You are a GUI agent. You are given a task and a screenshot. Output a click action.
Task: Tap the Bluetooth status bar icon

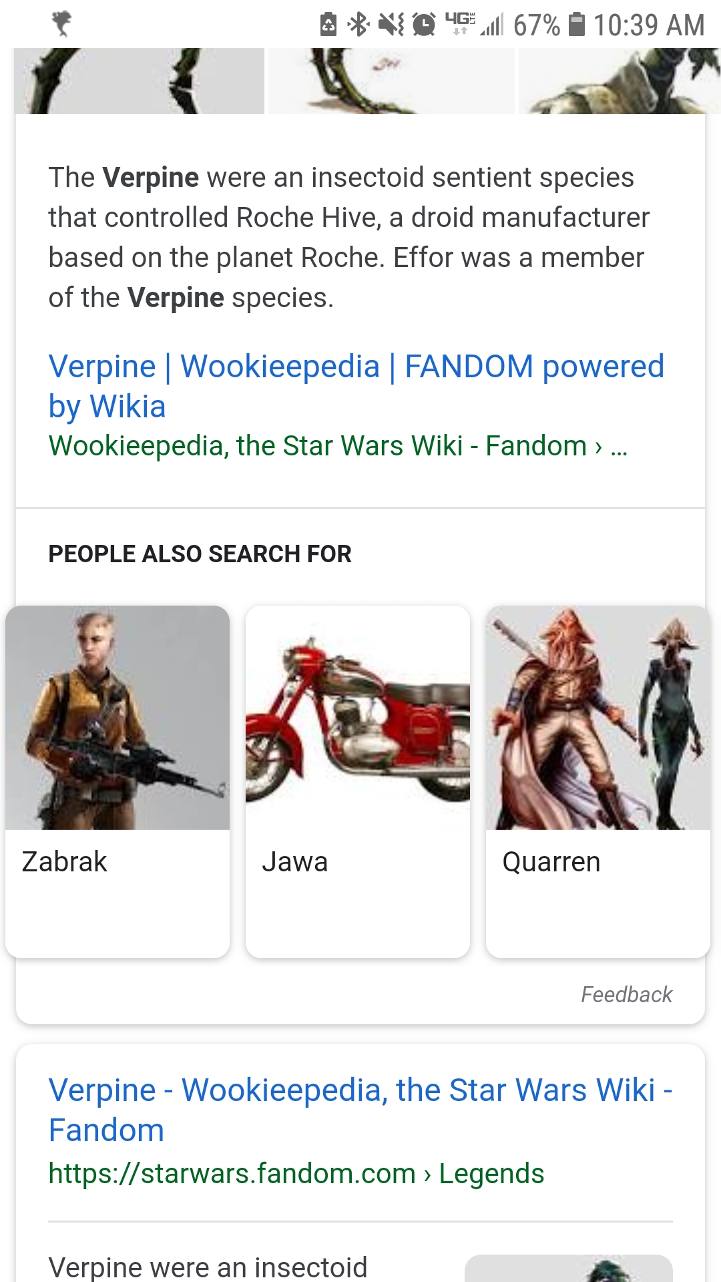click(357, 24)
